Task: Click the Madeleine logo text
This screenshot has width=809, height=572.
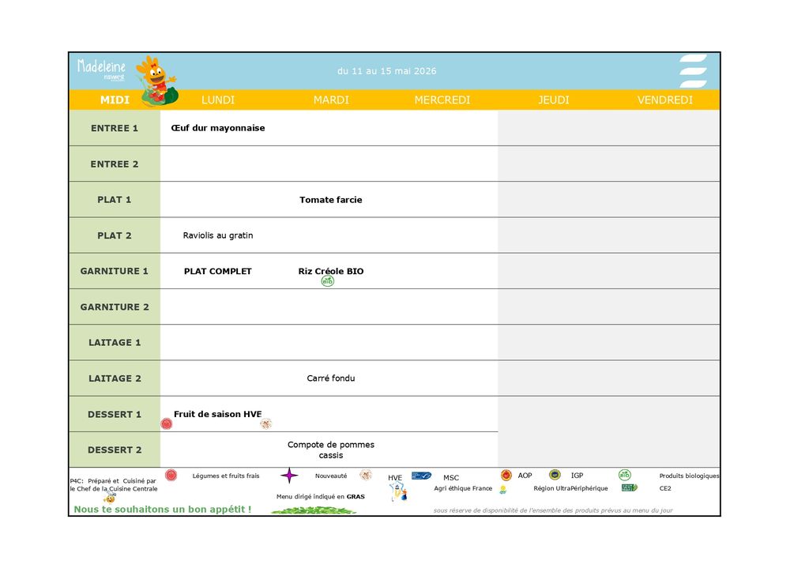Action: click(101, 68)
